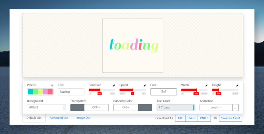This screenshot has width=264, height=134.
Task: Click the pencil icon next to Height
Action: pyautogui.click(x=237, y=86)
